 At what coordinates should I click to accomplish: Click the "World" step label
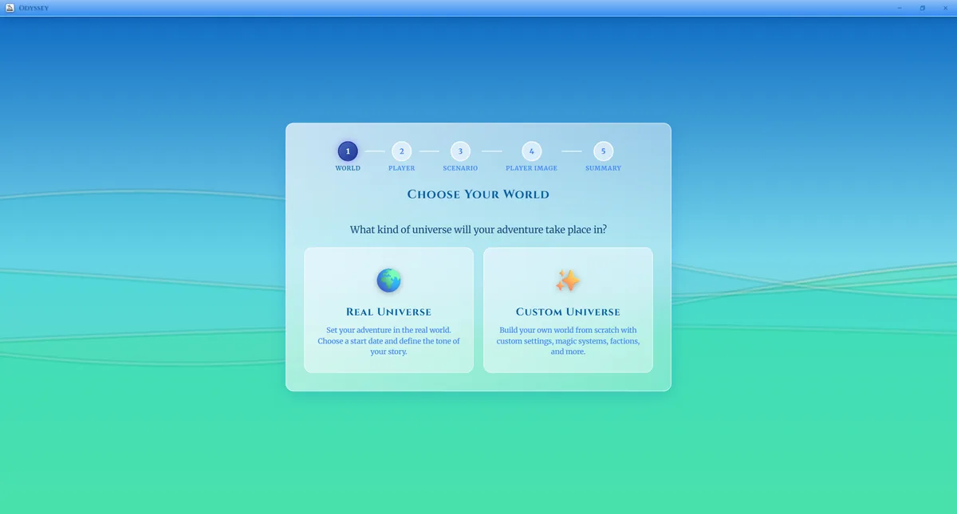click(x=348, y=168)
